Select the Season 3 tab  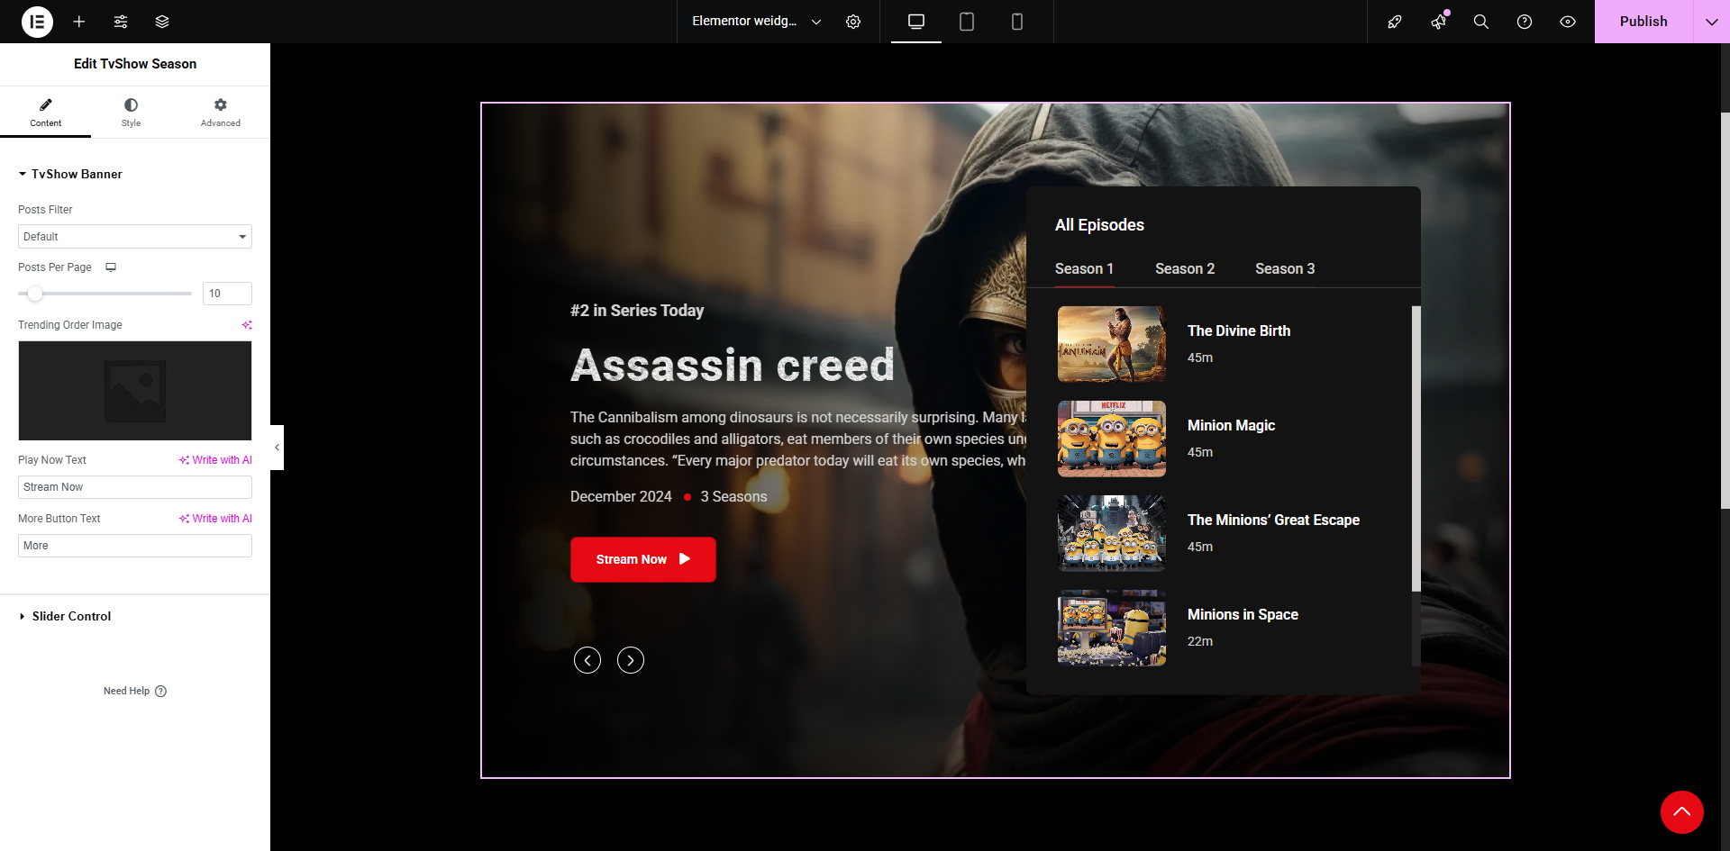(x=1285, y=268)
